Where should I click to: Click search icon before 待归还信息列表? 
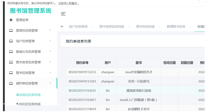18,104
